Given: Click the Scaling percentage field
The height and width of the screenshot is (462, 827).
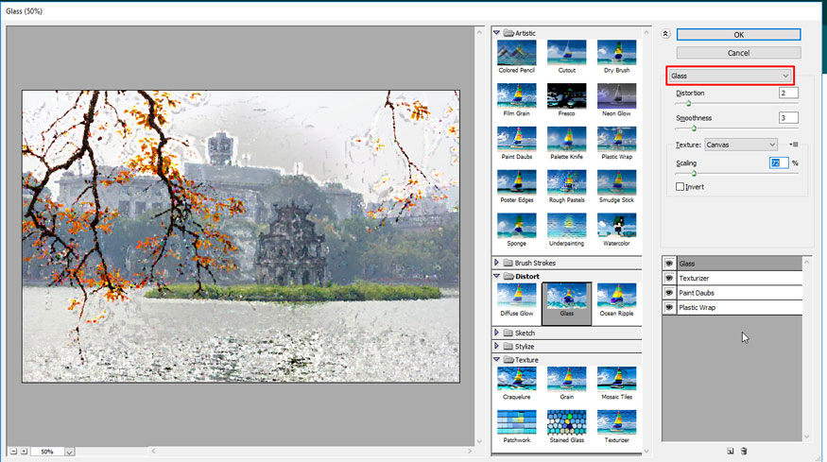Looking at the screenshot, I should click(x=779, y=163).
